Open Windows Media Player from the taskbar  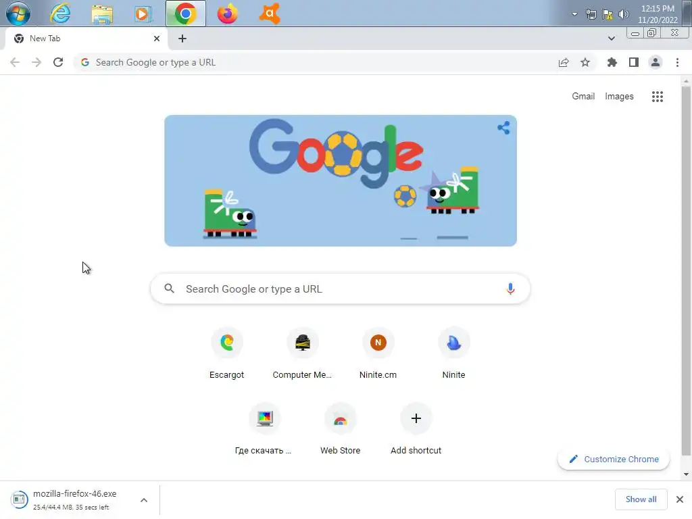tap(143, 14)
